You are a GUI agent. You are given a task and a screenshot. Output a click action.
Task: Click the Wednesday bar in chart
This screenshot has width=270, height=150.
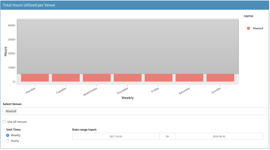coord(97,78)
